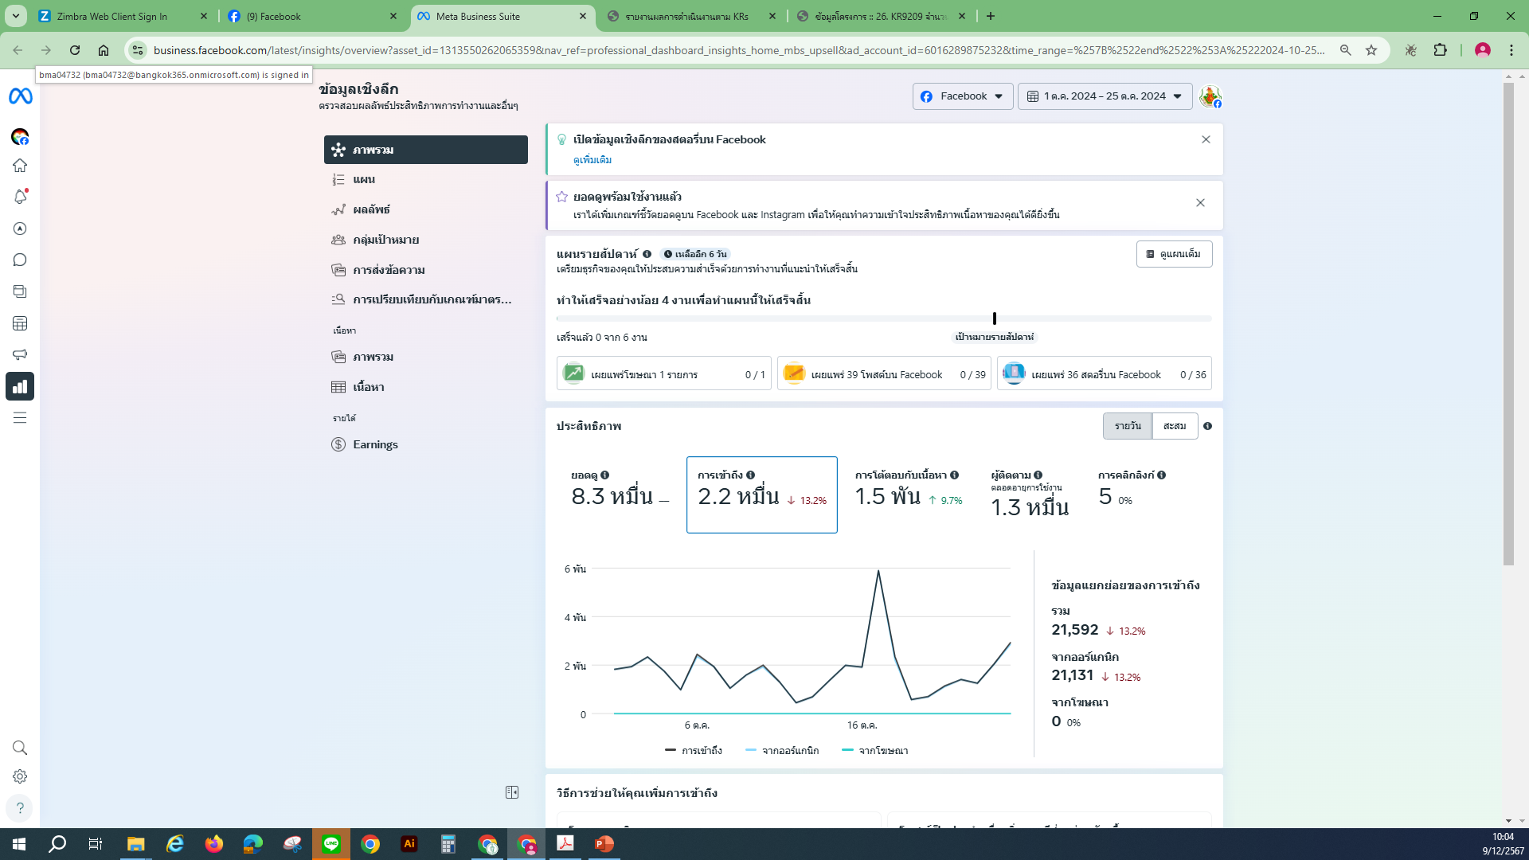Open task เผยแพร่ 39 โพสต์บน Facebook
The height and width of the screenshot is (860, 1529).
click(884, 373)
